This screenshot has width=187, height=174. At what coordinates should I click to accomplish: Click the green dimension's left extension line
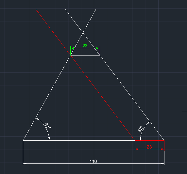pyautogui.click(x=71, y=51)
